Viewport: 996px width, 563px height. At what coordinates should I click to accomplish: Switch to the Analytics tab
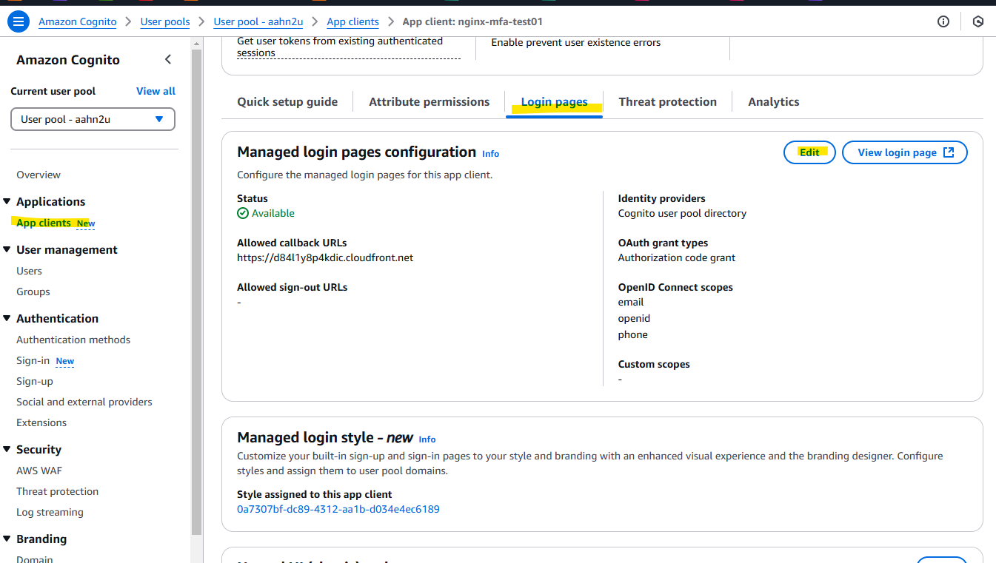pyautogui.click(x=773, y=101)
